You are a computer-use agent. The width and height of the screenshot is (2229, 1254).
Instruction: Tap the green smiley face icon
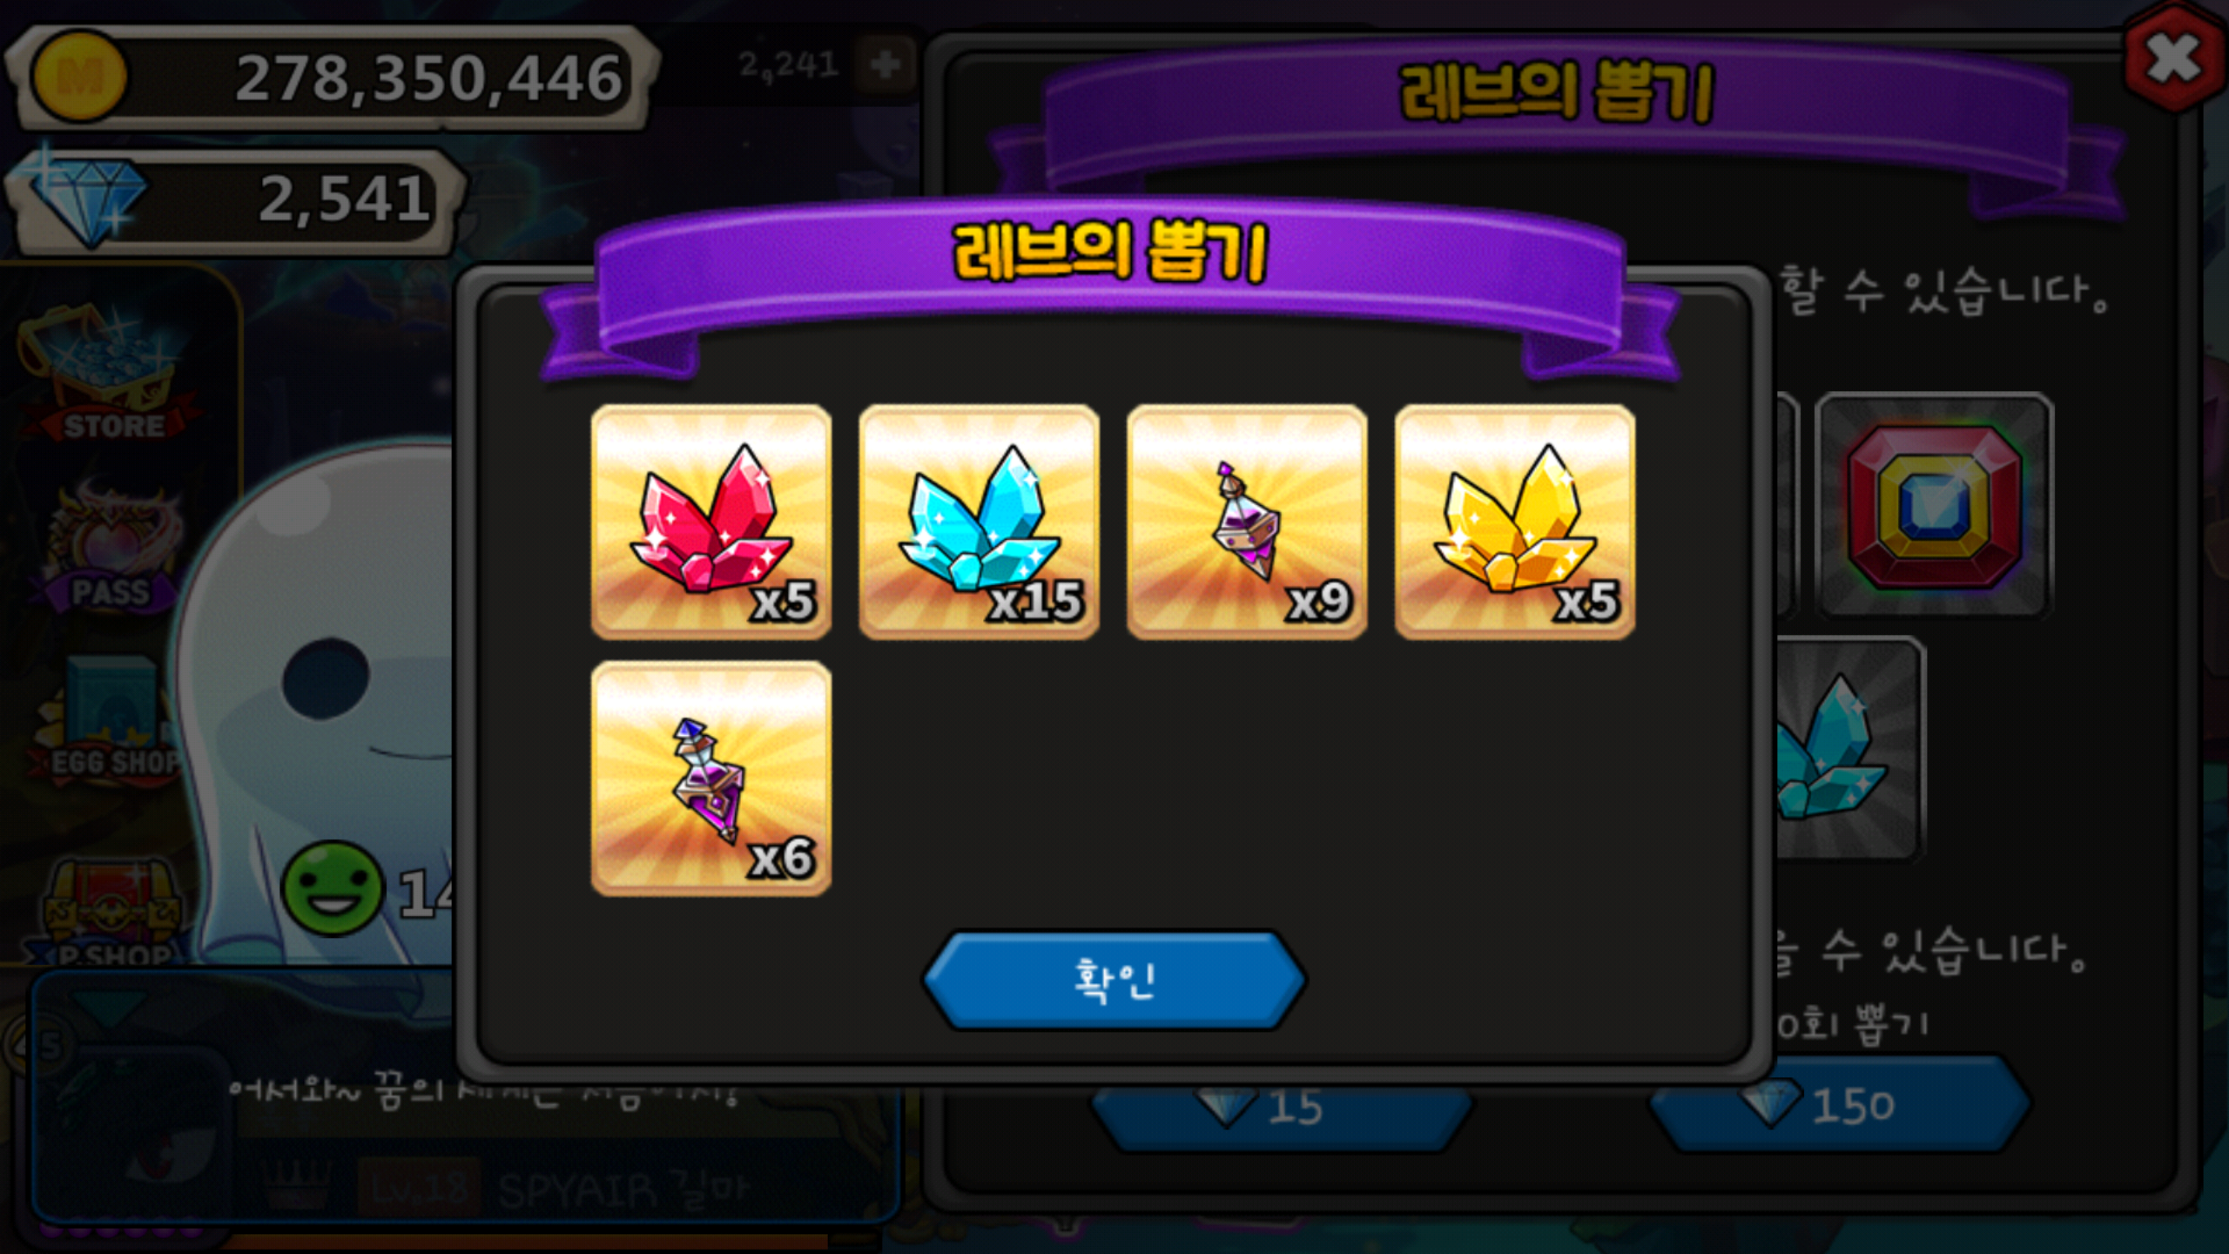[x=333, y=888]
